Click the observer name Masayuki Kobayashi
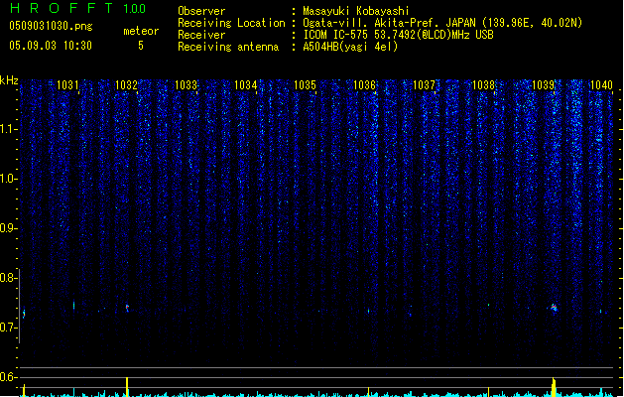624x397 pixels. [356, 11]
